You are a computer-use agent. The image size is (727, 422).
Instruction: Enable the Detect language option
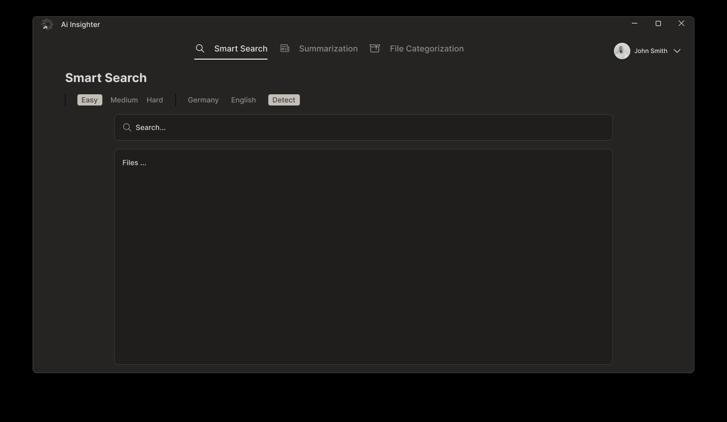click(x=284, y=99)
